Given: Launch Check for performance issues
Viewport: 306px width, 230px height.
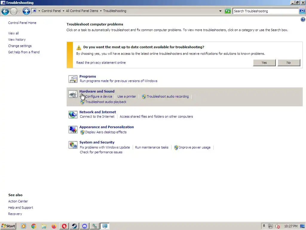Looking at the screenshot, I should [x=101, y=152].
